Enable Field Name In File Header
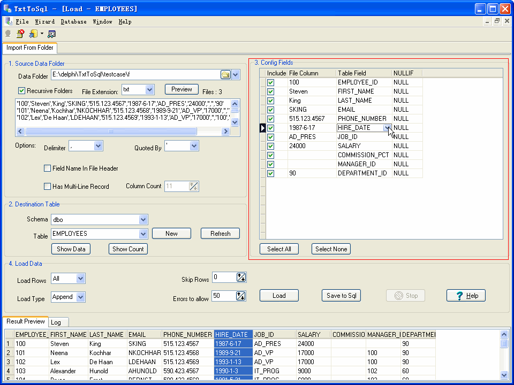514x385 pixels. [x=47, y=168]
